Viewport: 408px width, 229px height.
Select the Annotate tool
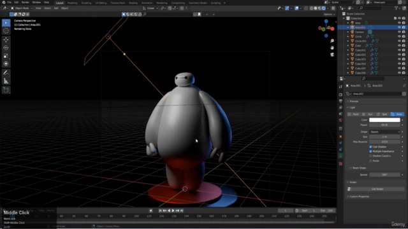(x=6, y=73)
